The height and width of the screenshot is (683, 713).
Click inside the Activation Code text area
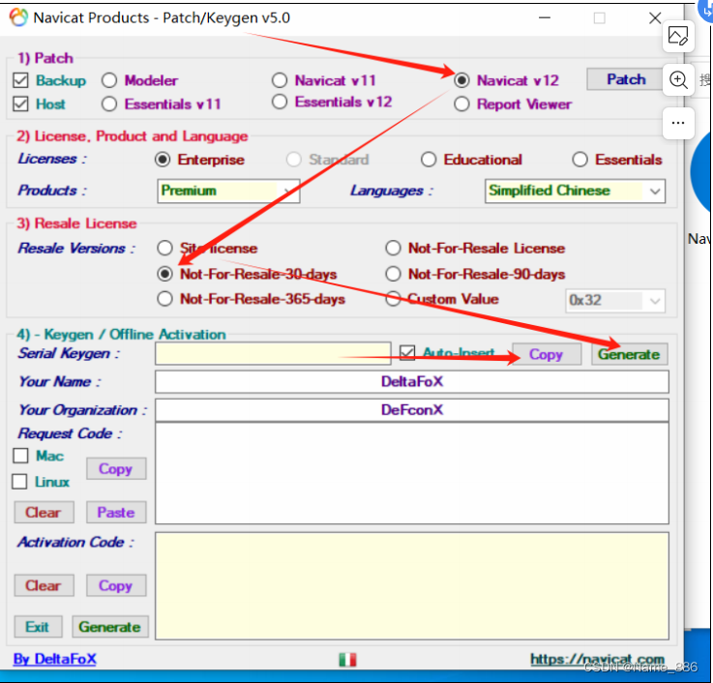(x=412, y=586)
